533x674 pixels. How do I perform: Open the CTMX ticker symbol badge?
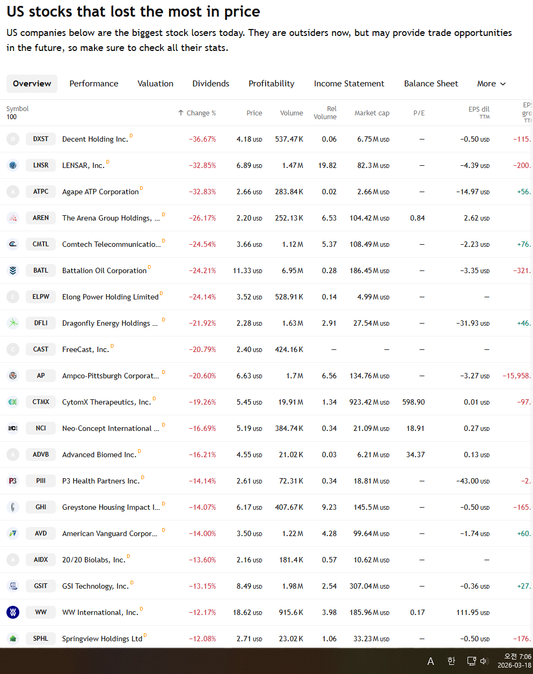[x=41, y=402]
